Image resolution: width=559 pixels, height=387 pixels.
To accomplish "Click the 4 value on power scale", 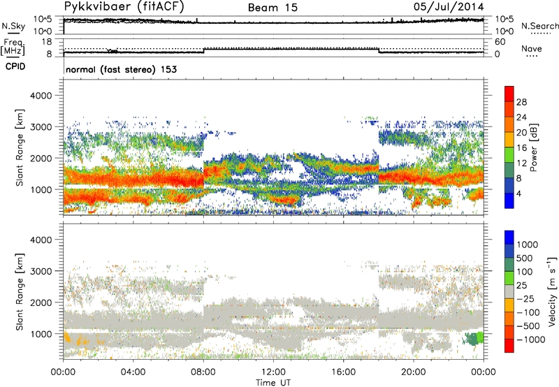I will click(x=518, y=193).
